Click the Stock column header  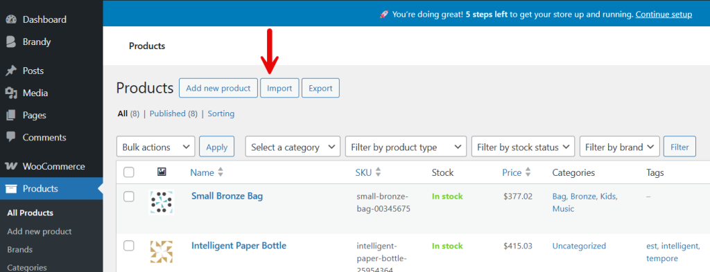tap(442, 172)
